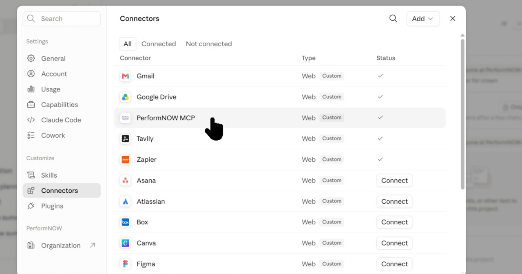Click the Figma connector icon
The image size is (522, 274).
[x=125, y=264]
